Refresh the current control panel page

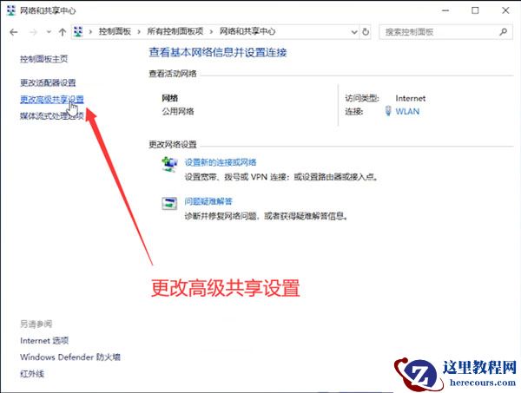tap(366, 32)
